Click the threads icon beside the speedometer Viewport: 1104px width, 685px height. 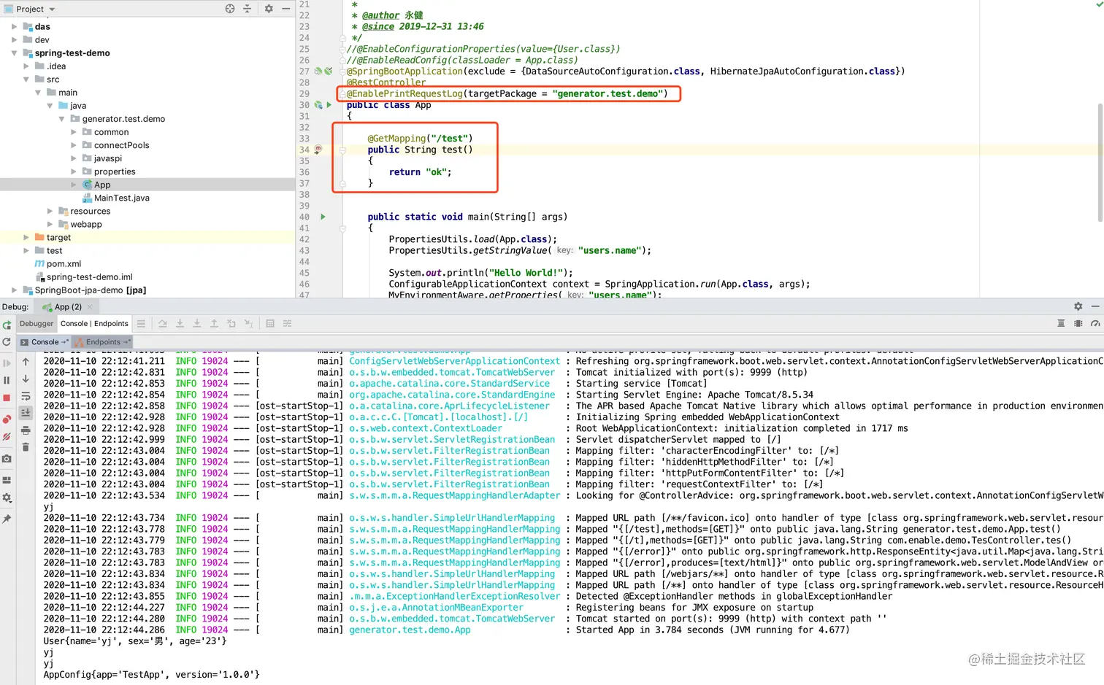pyautogui.click(x=1078, y=324)
